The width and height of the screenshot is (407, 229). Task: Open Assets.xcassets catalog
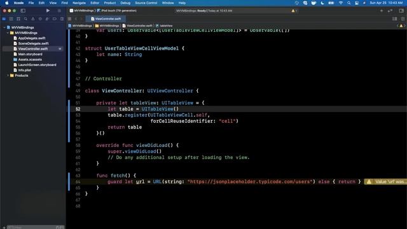[30, 59]
